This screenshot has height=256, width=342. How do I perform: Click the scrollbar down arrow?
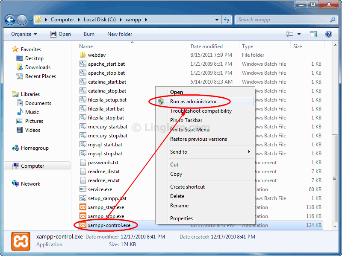(x=335, y=227)
